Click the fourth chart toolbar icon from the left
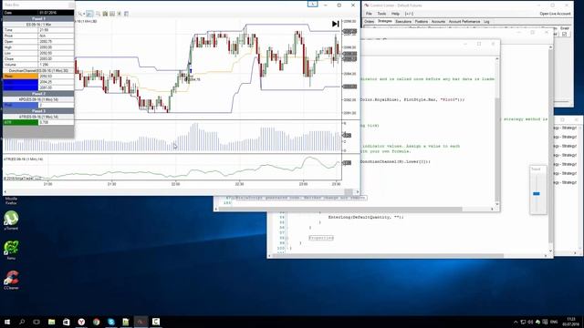The image size is (584, 328). (x=105, y=14)
